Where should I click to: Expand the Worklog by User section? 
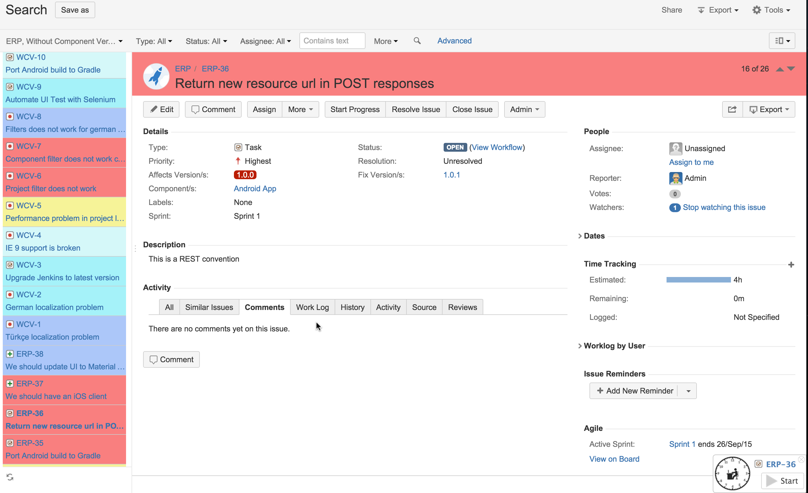614,346
